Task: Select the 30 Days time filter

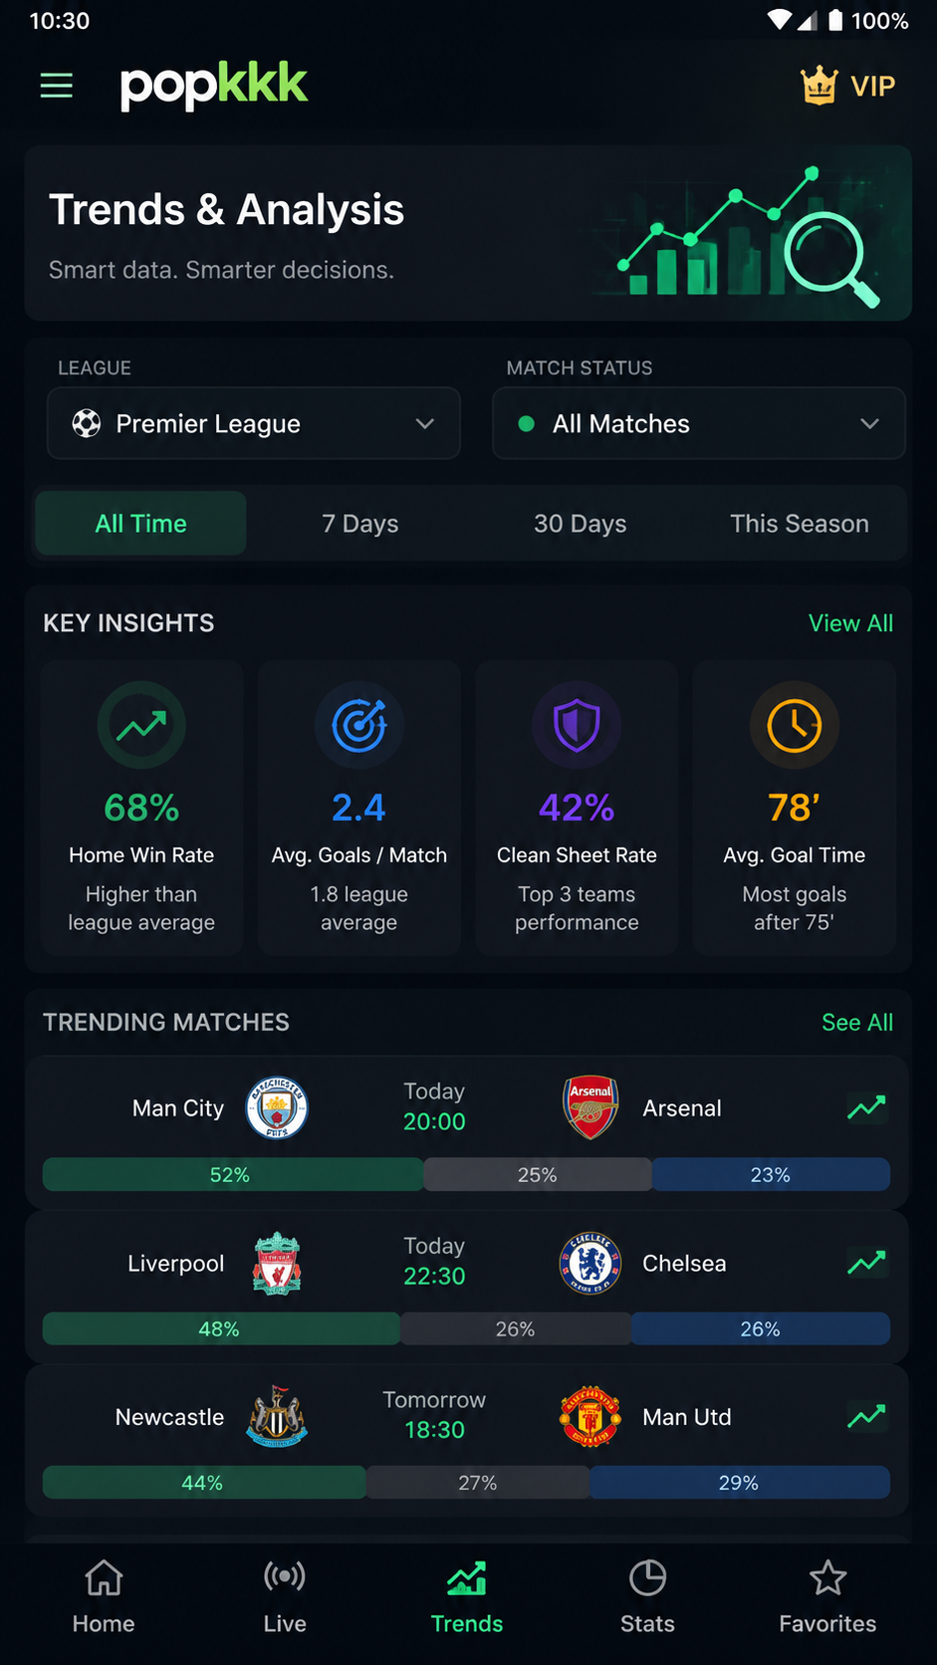Action: (581, 524)
